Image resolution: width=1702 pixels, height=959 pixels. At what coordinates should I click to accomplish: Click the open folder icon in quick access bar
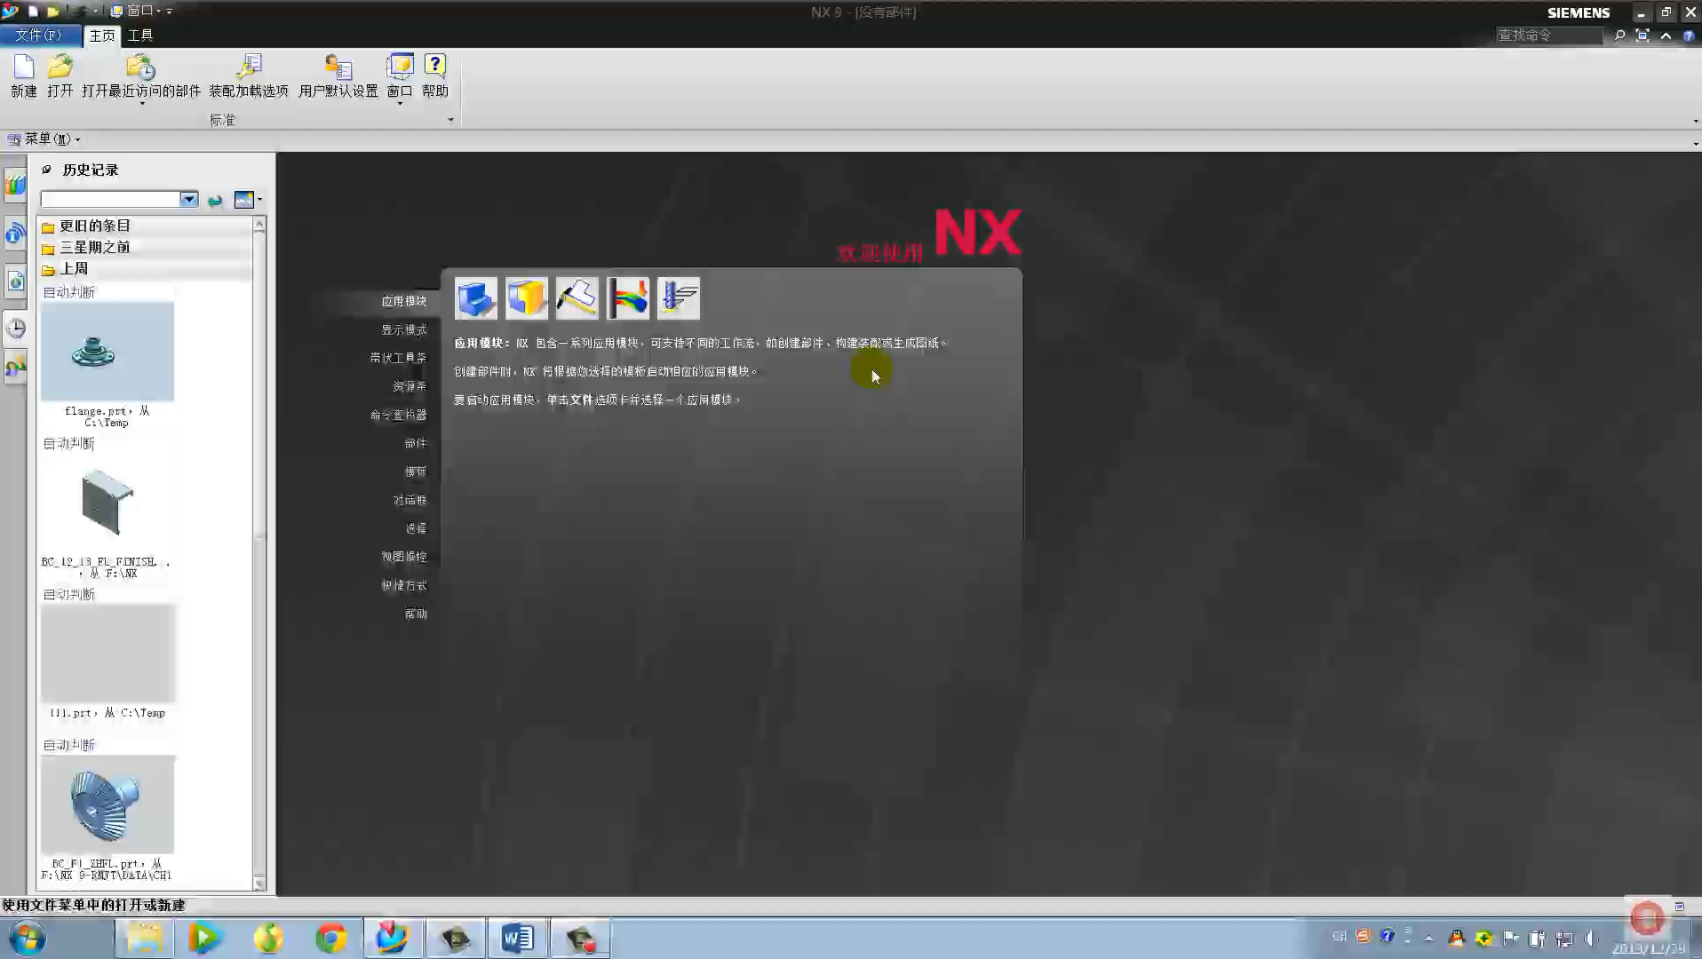pyautogui.click(x=53, y=12)
